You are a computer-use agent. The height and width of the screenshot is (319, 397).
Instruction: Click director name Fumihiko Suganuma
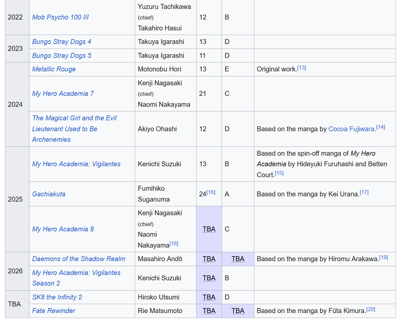(154, 194)
